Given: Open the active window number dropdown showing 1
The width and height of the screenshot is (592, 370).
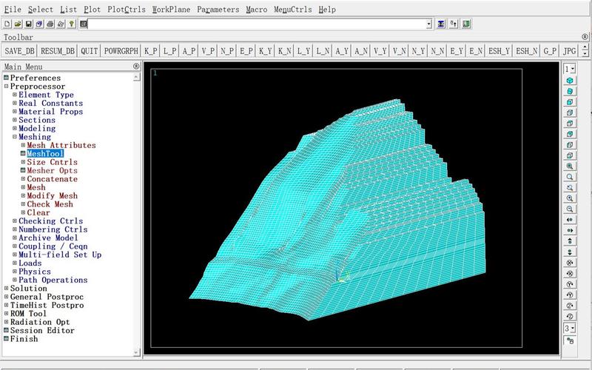Looking at the screenshot, I should [x=570, y=68].
